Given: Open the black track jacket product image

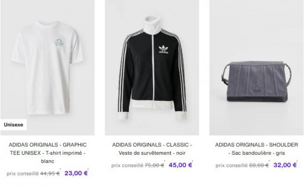Looking at the screenshot, I should click(x=152, y=68).
